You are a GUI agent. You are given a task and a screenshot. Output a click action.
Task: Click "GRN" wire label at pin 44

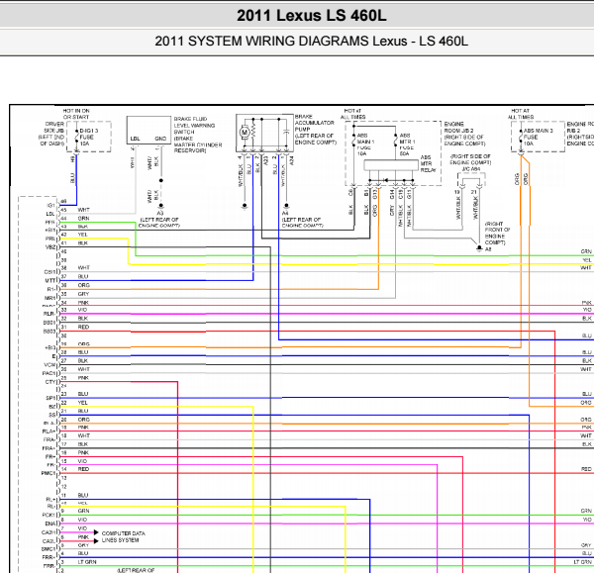point(84,219)
